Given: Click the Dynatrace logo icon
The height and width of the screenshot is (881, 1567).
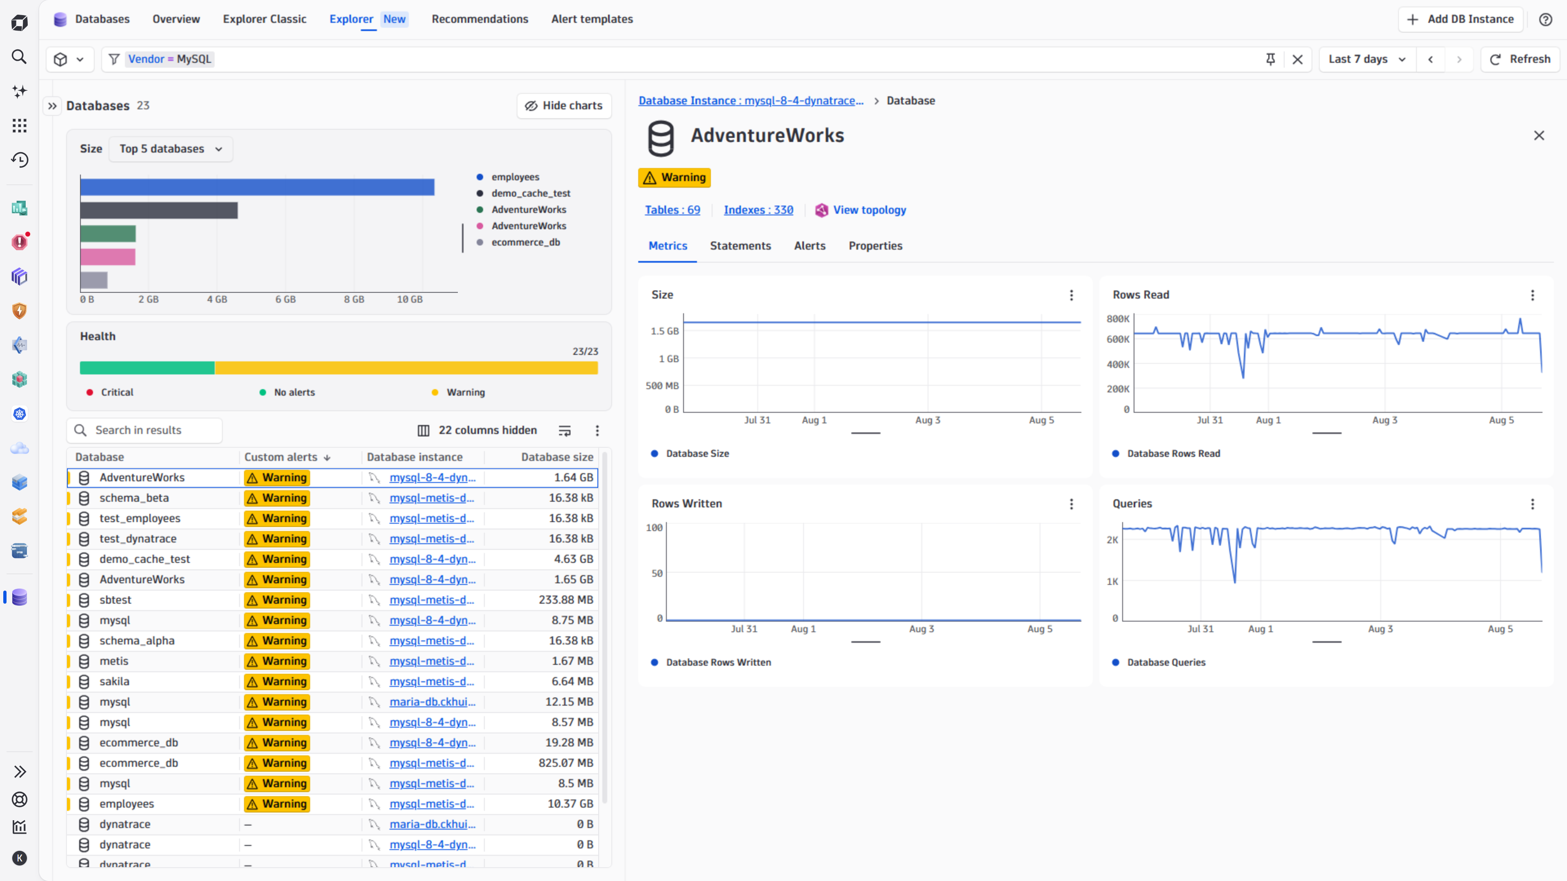Looking at the screenshot, I should (x=20, y=23).
